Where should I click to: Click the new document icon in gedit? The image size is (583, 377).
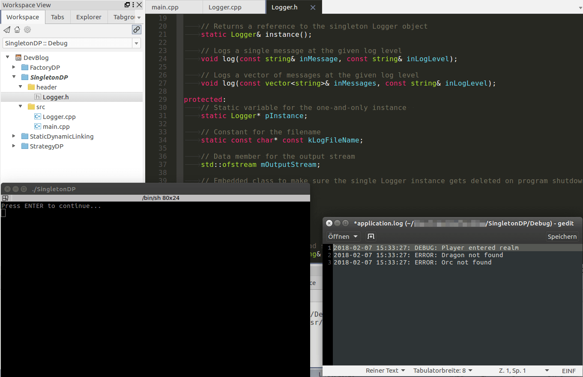(x=371, y=236)
